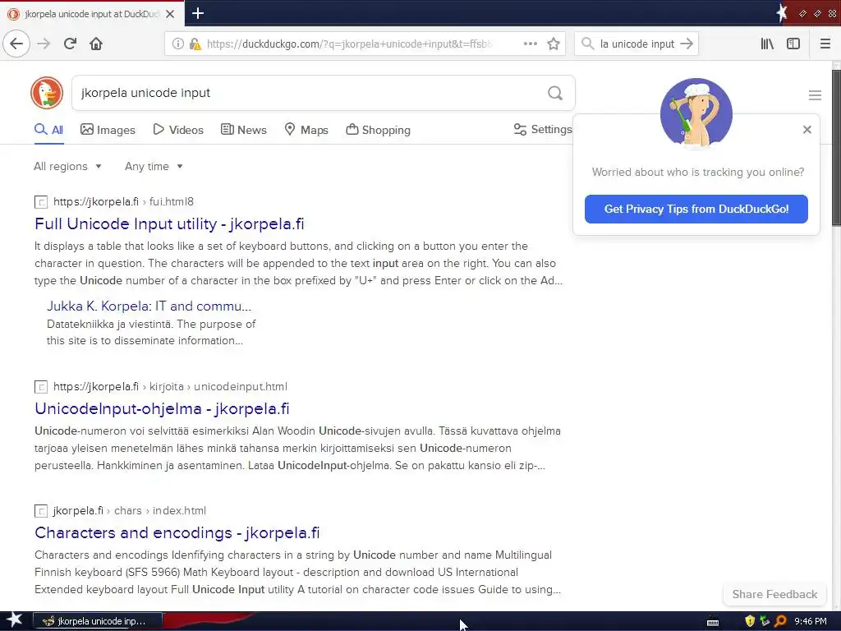Image resolution: width=841 pixels, height=631 pixels.
Task: Open page actions three-dot menu
Action: coord(530,44)
